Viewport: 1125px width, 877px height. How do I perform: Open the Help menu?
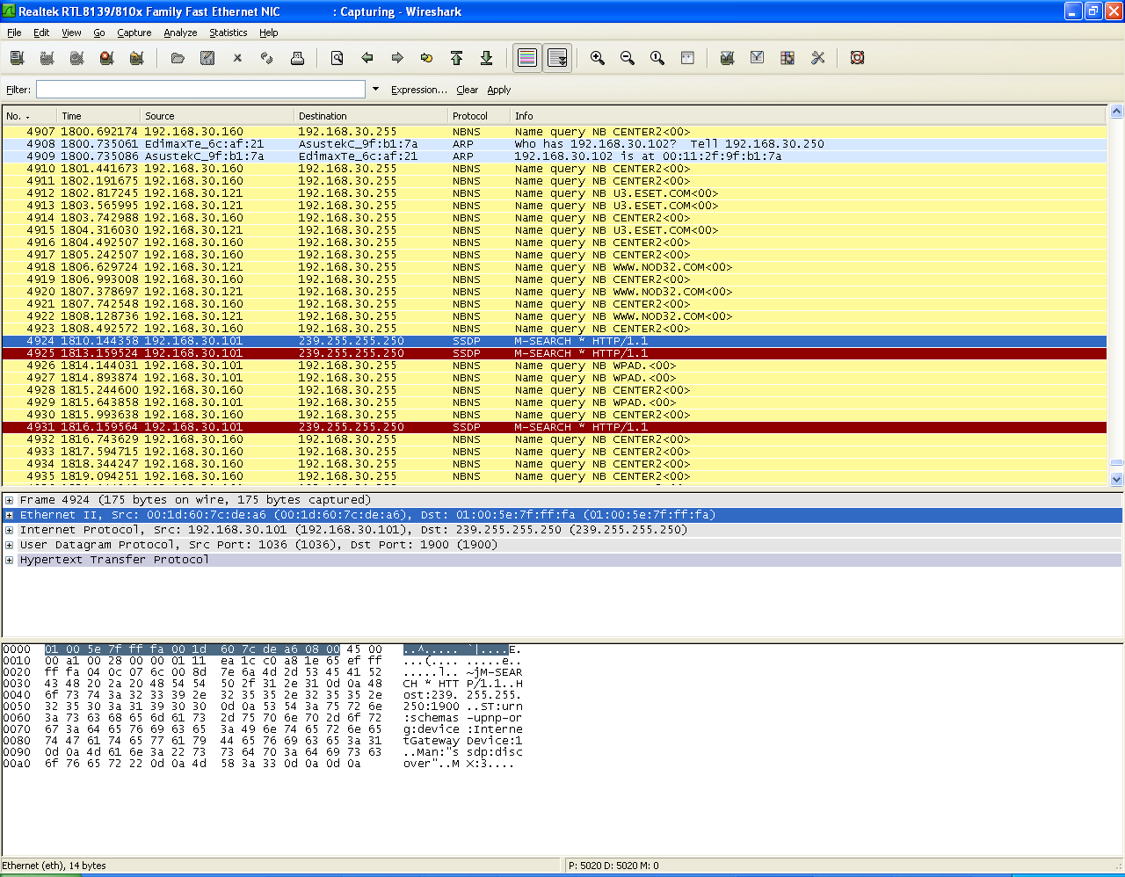click(268, 33)
